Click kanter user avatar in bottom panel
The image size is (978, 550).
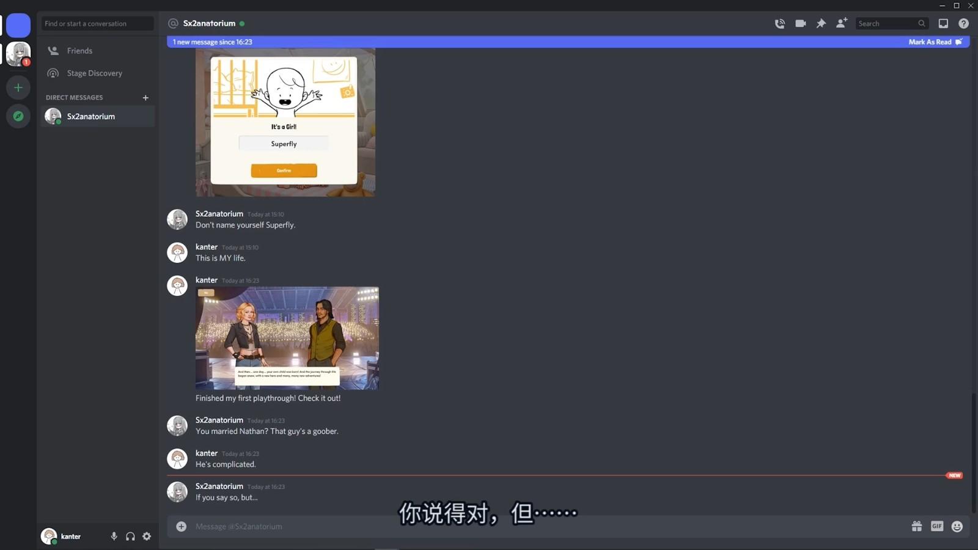point(49,536)
